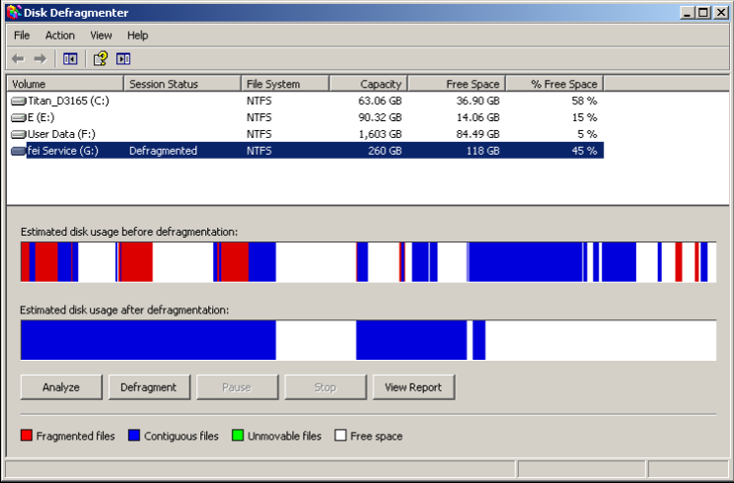Click the Disk Defragmenter title bar icon
The image size is (734, 483).
[x=14, y=12]
